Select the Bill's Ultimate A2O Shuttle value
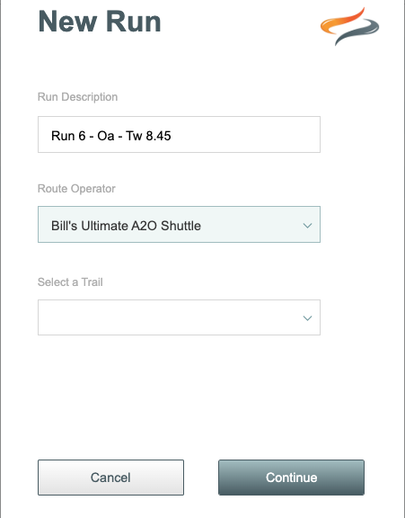Viewport: 405px width, 518px height. pos(126,226)
